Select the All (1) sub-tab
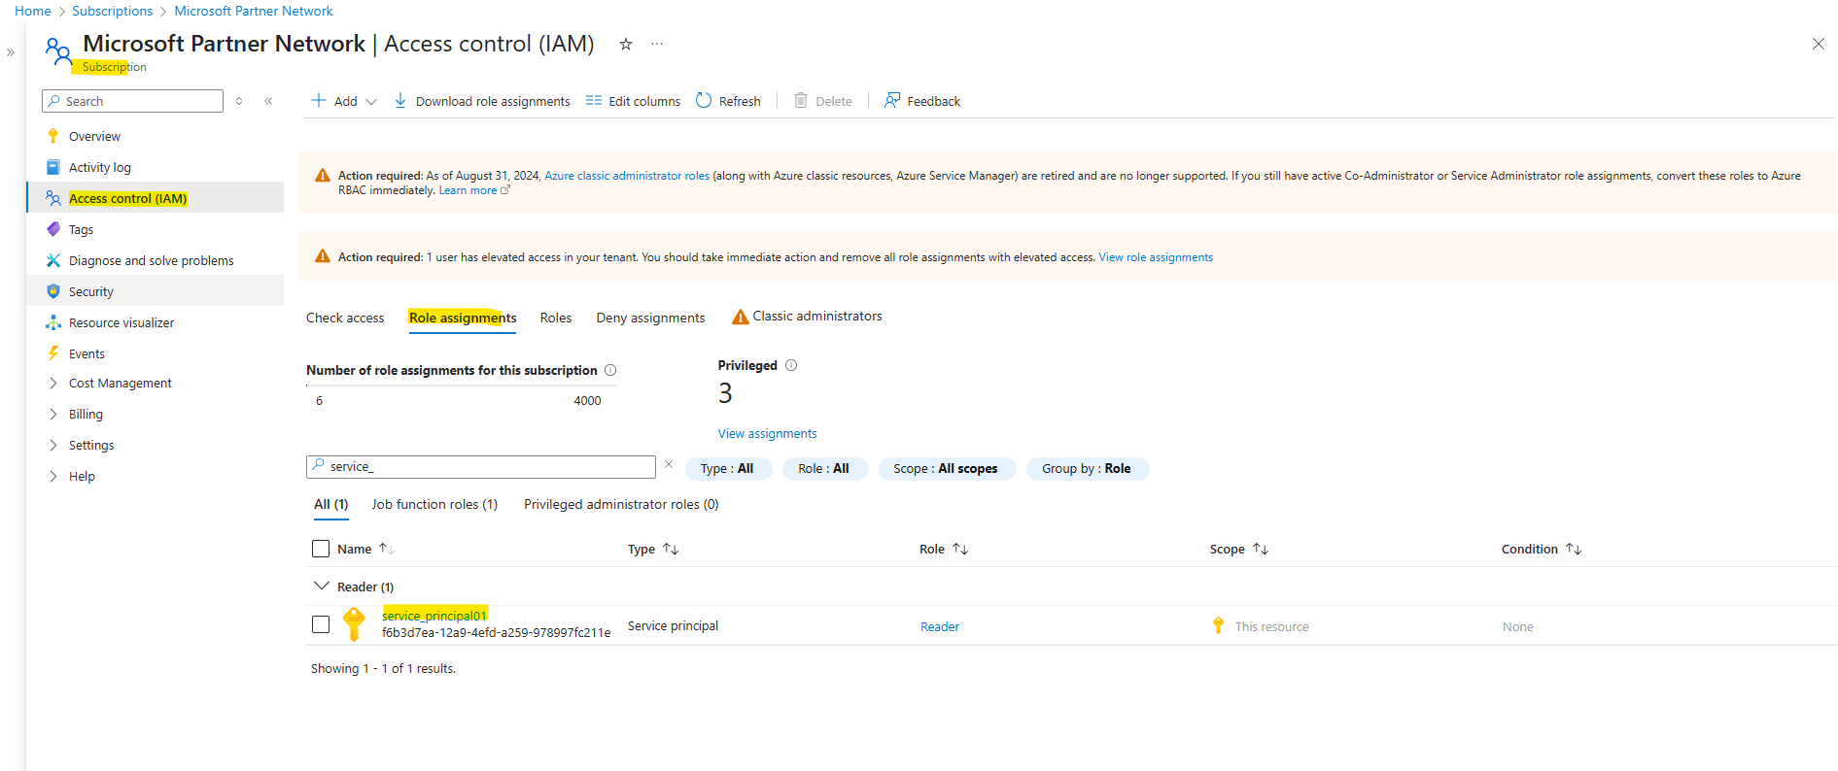1838x771 pixels. click(330, 504)
